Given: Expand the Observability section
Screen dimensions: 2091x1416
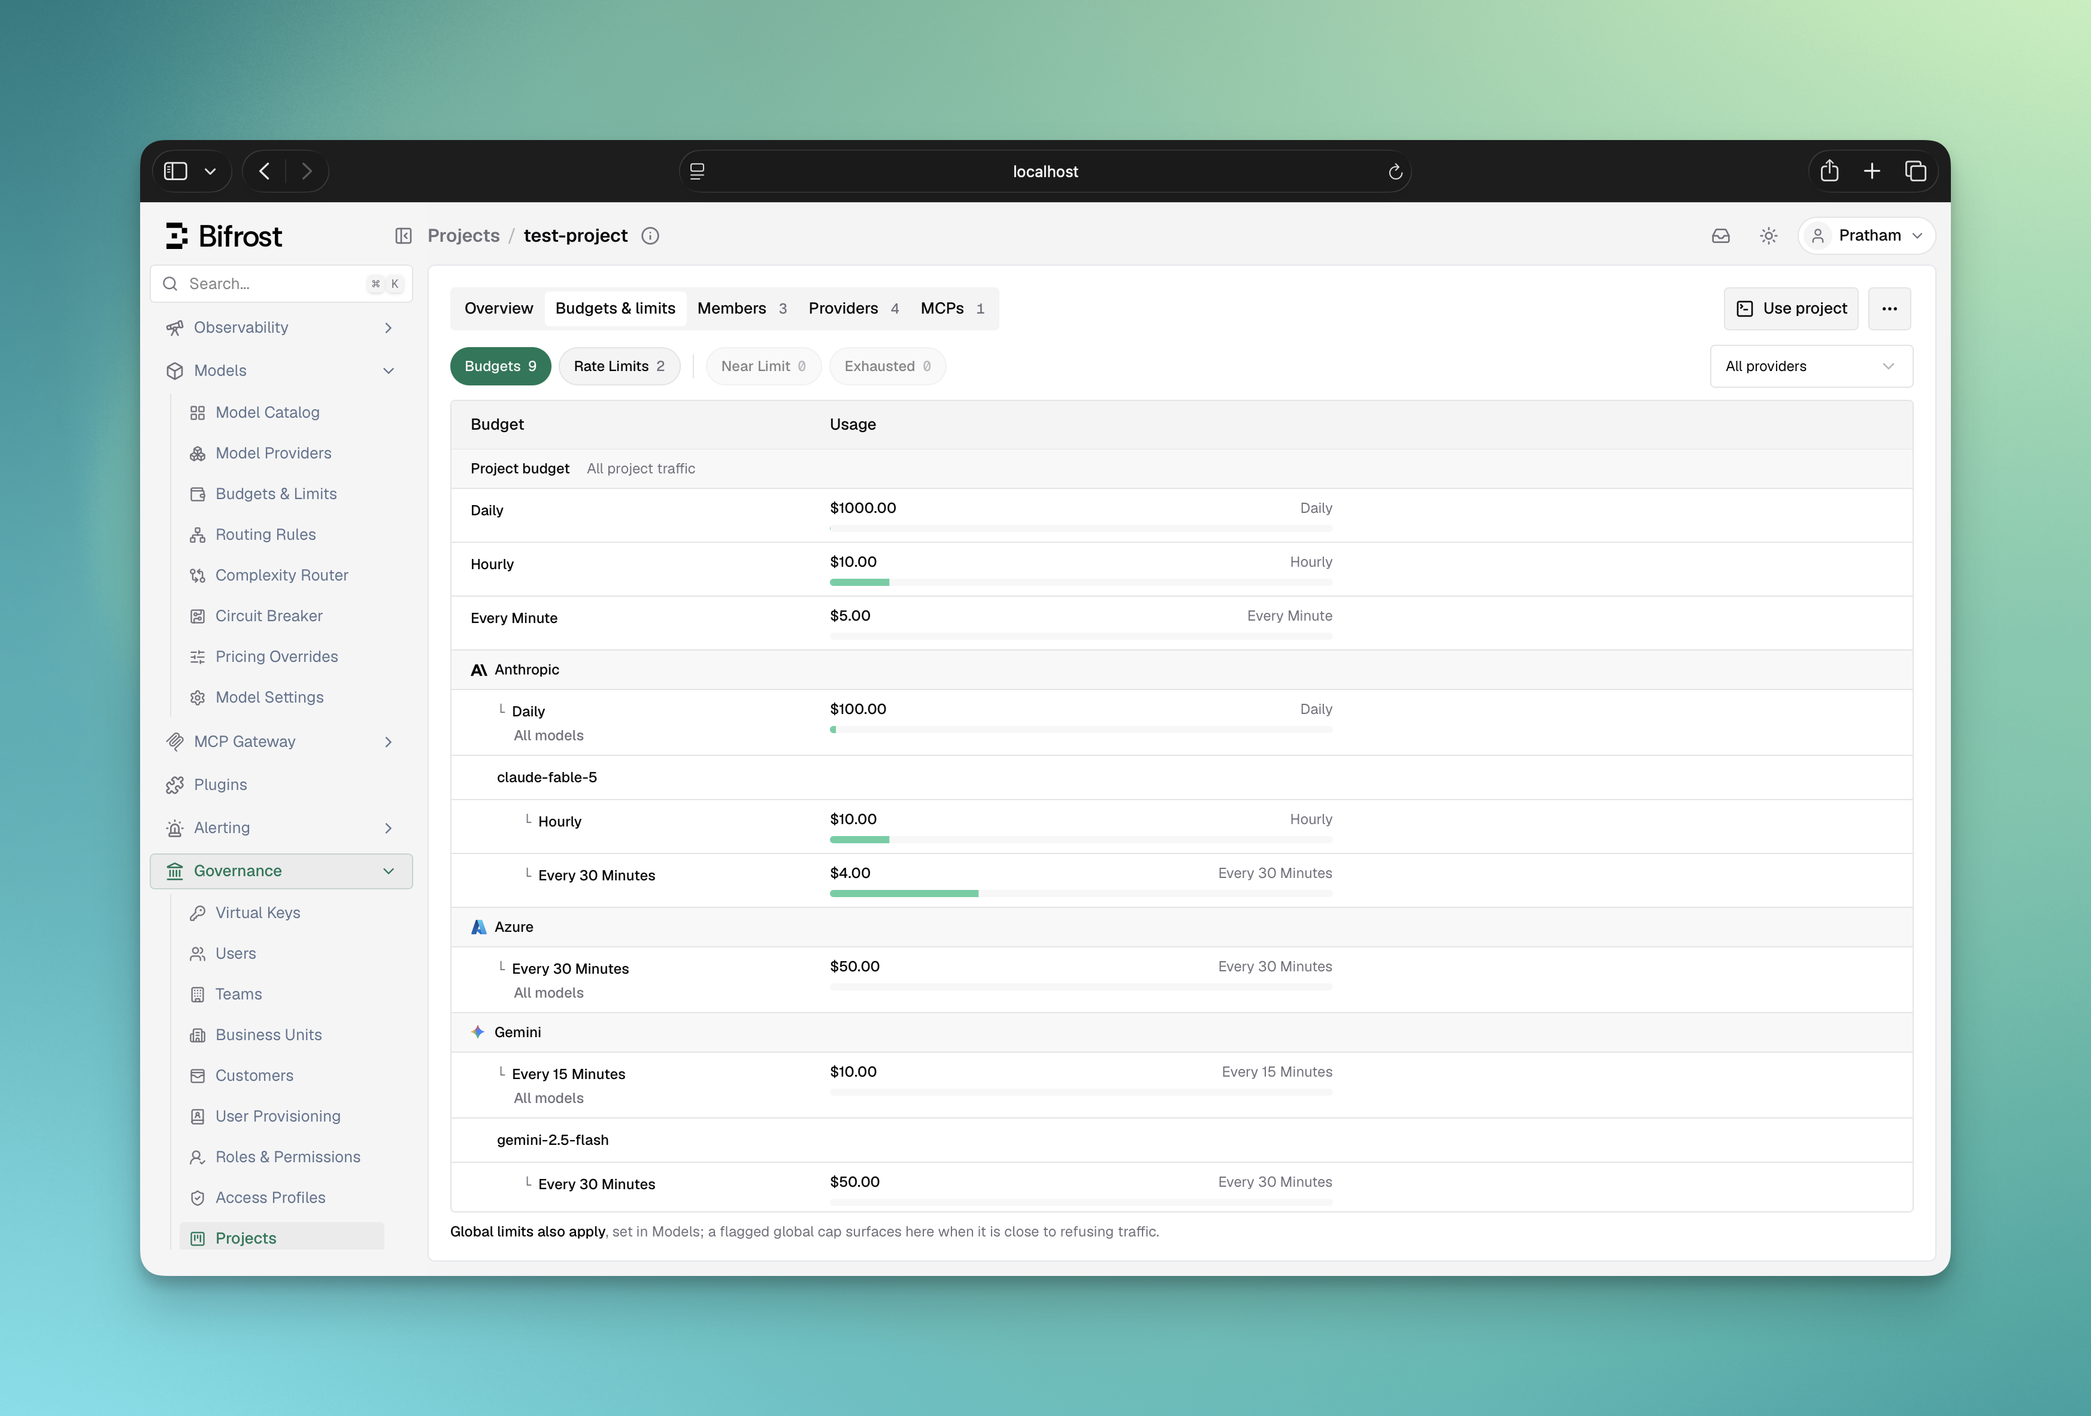Looking at the screenshot, I should [x=281, y=327].
